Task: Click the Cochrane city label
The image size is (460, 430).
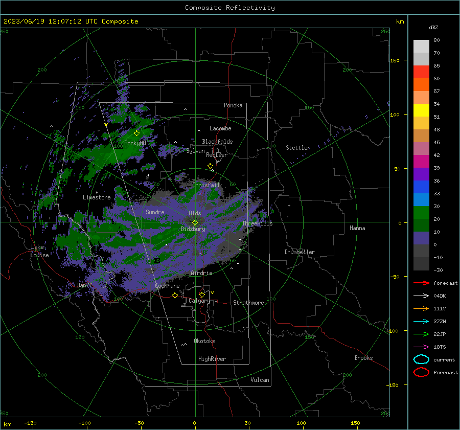Action: (x=167, y=286)
